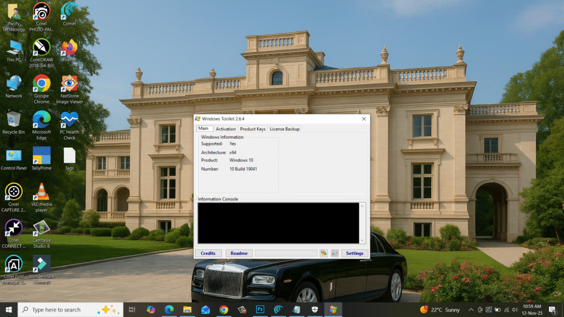Switch to the Activation tab
This screenshot has height=317, width=564.
point(226,128)
